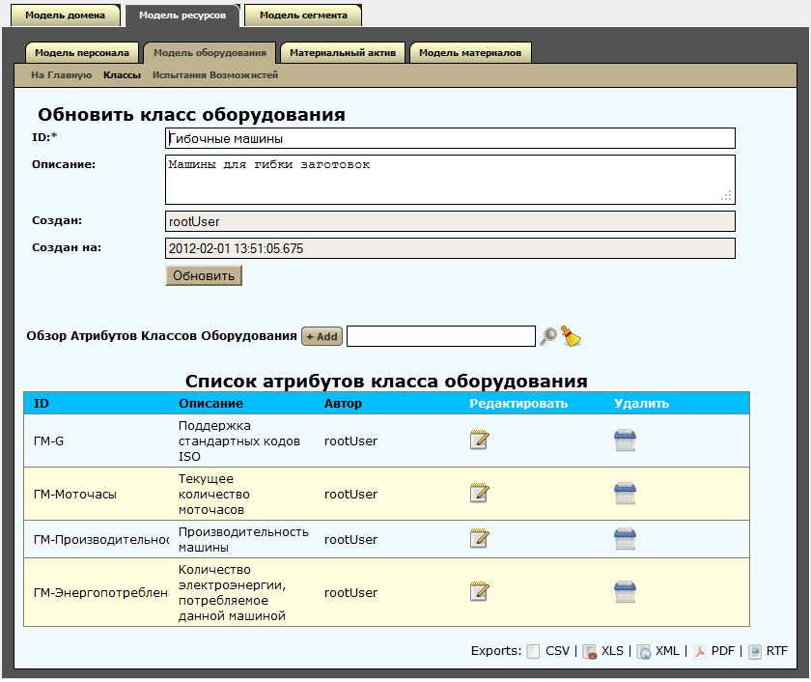
Task: Export the list as CSV
Action: (x=558, y=651)
